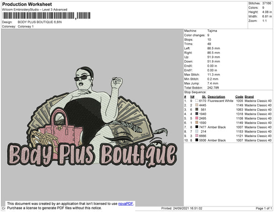Click the Stitches value '37166'
The width and height of the screenshot is (274, 212).
tap(267, 3)
